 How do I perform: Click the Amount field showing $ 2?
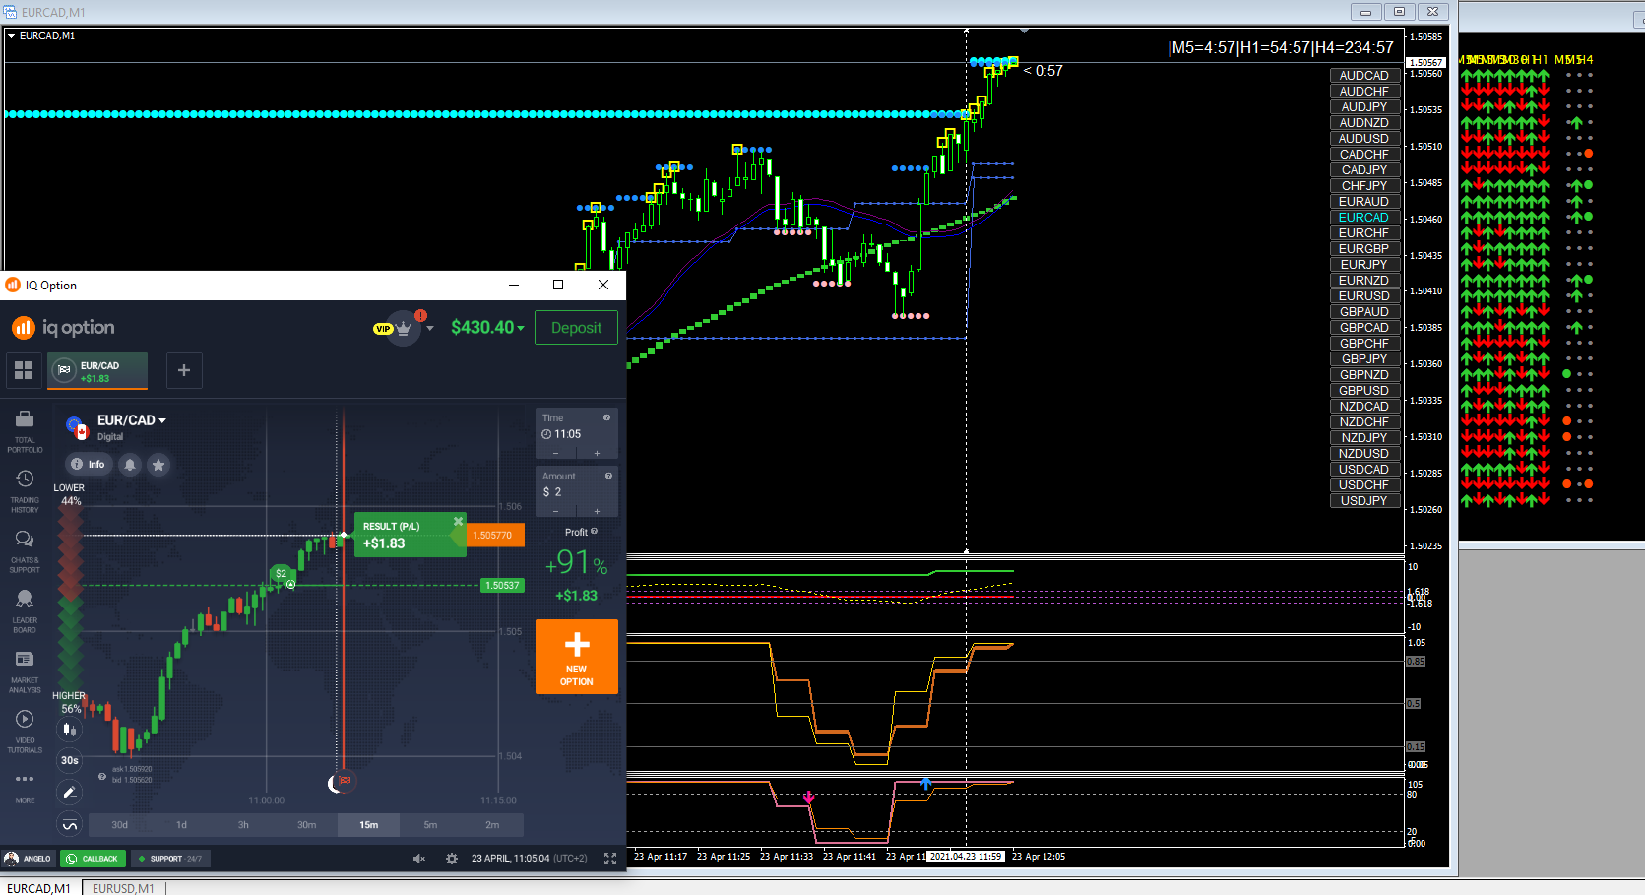click(576, 491)
